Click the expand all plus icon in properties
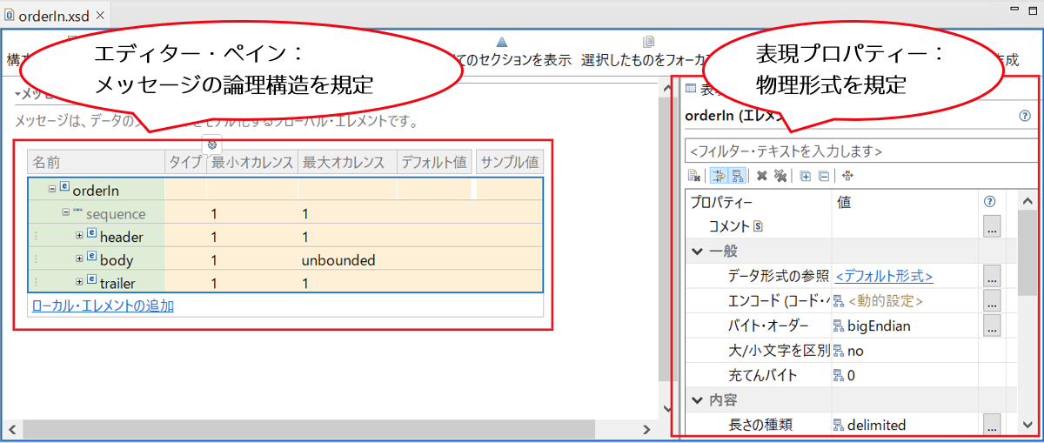This screenshot has height=443, width=1044. pyautogui.click(x=805, y=176)
